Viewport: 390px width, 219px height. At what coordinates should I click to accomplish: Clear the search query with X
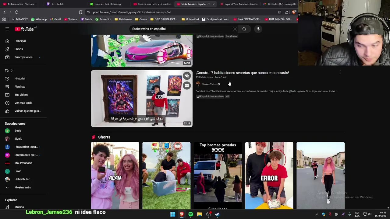click(x=234, y=29)
